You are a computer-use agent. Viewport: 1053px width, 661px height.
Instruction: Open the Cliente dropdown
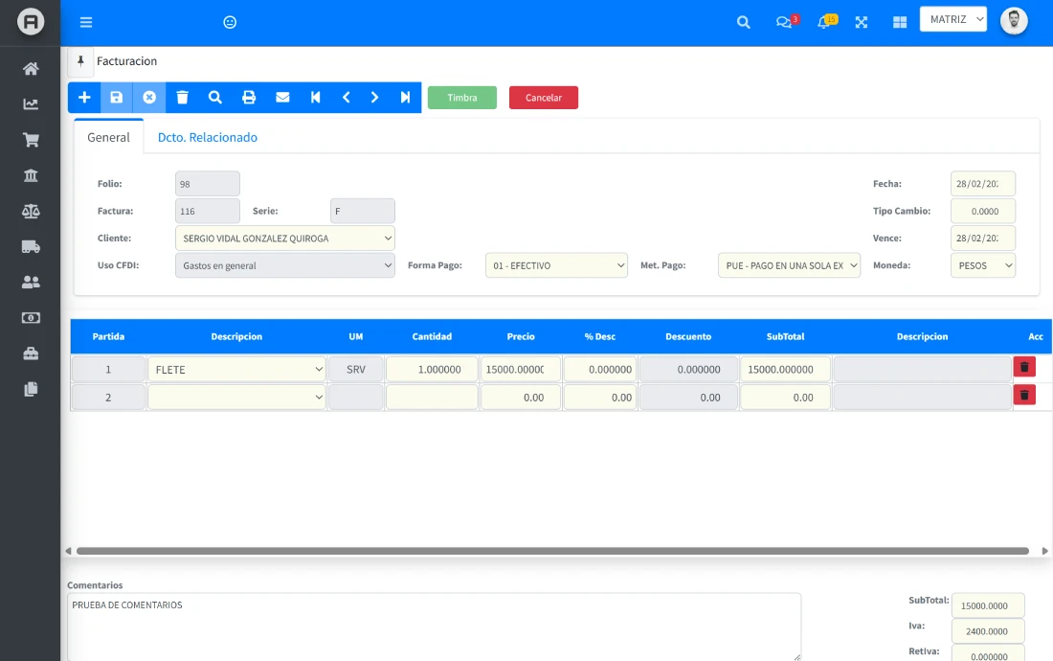point(284,239)
